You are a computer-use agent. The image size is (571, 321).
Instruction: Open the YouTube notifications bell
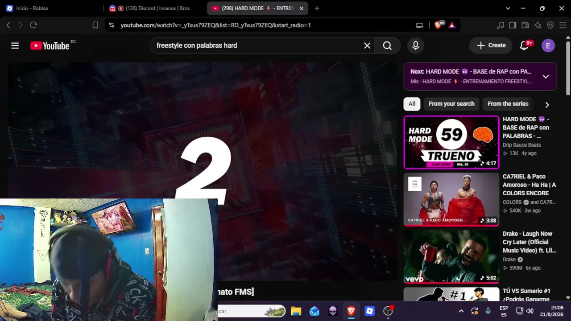point(525,45)
